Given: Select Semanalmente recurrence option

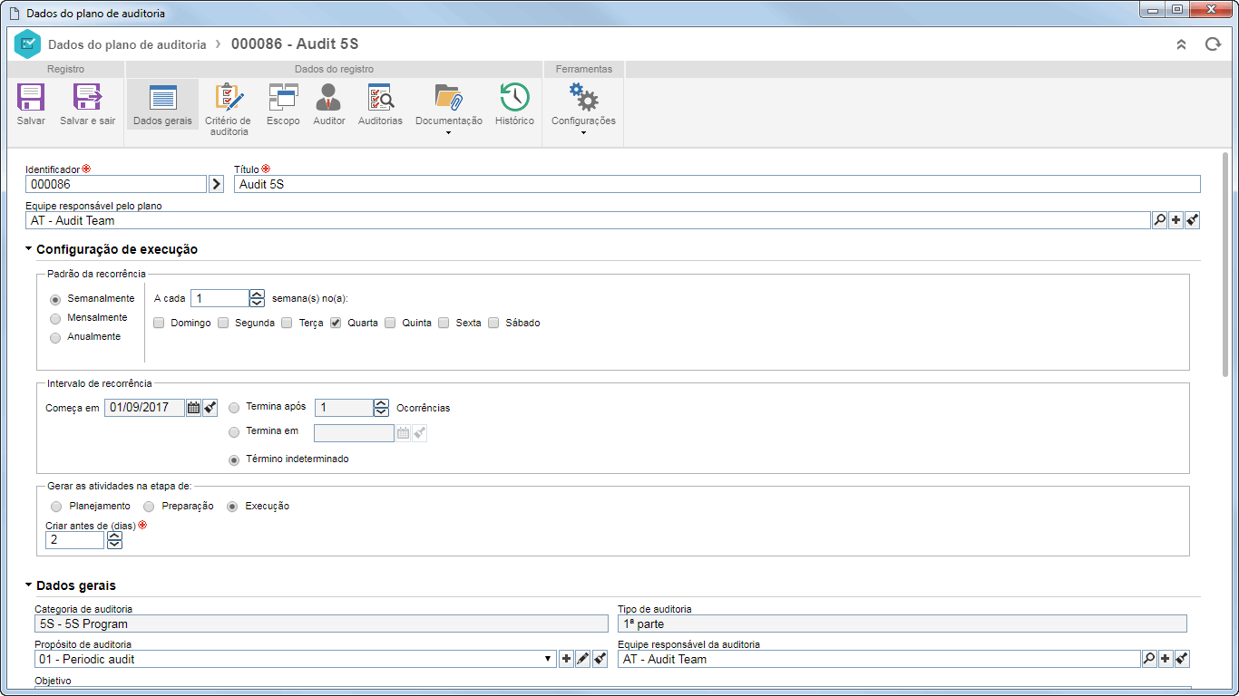Looking at the screenshot, I should pos(56,299).
